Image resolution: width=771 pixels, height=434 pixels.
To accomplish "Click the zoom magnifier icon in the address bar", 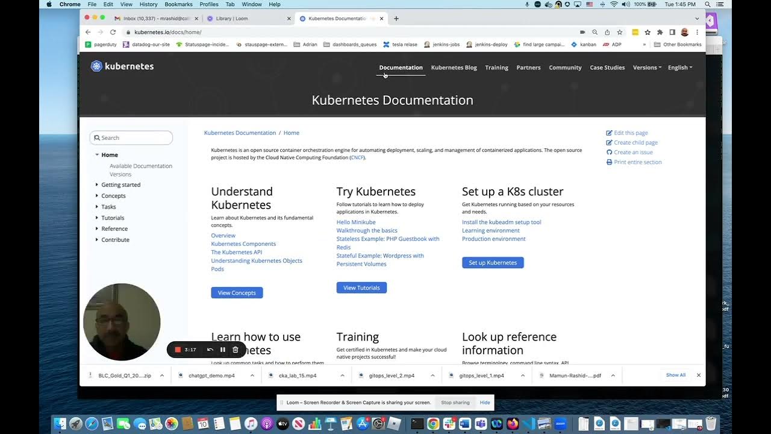I will coord(595,32).
